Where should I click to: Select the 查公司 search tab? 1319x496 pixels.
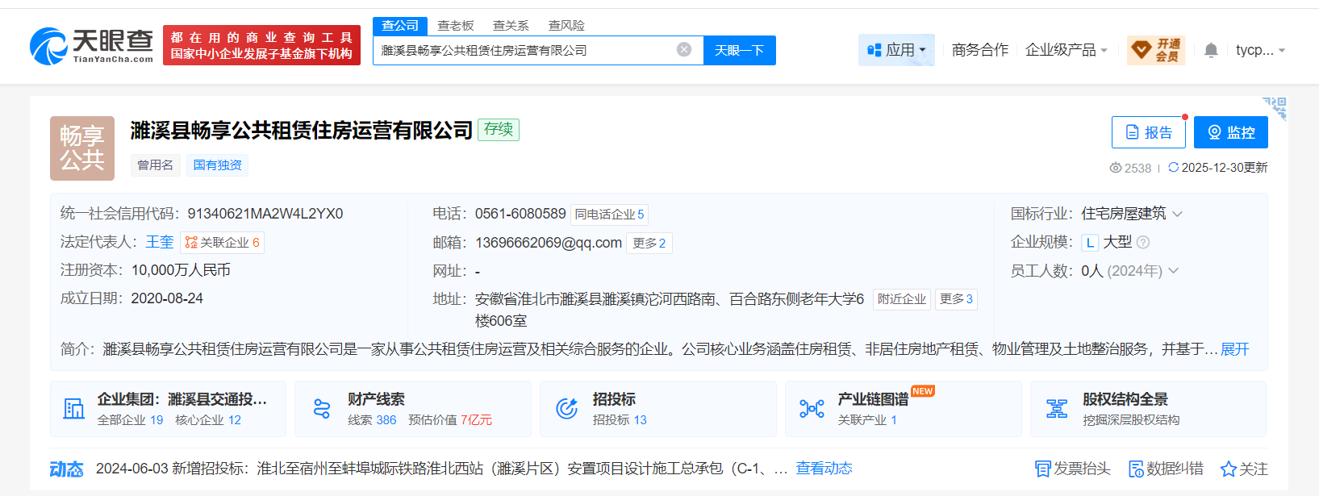[x=400, y=26]
